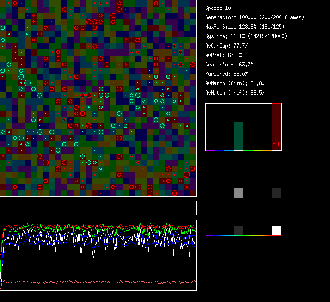The image size is (330, 302).
Task: Click the red 'f' label in histogram
Action: click(279, 144)
